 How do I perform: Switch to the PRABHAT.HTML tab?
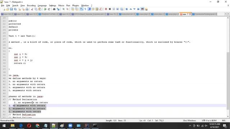48,14
